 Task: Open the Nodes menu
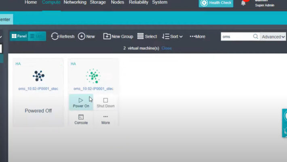click(118, 2)
